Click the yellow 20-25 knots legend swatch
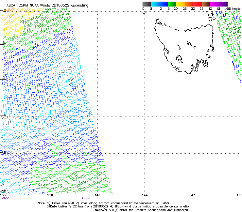 pos(181,4)
